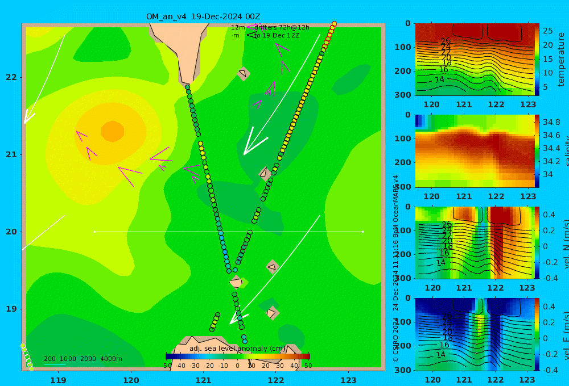The width and height of the screenshot is (569, 386).
Task: Click the left endpoint of the 20N transect line
Action: click(x=94, y=232)
